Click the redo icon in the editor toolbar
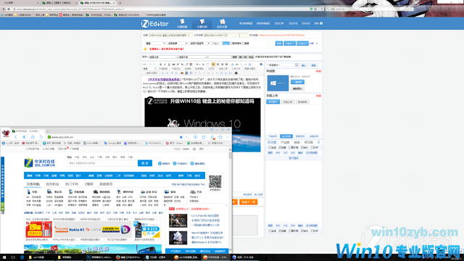This screenshot has height=261, width=464. point(154,65)
